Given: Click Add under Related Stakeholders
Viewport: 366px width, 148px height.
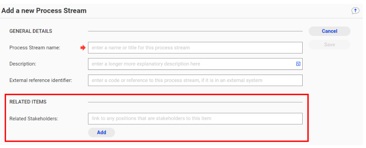Looking at the screenshot, I should (x=102, y=132).
